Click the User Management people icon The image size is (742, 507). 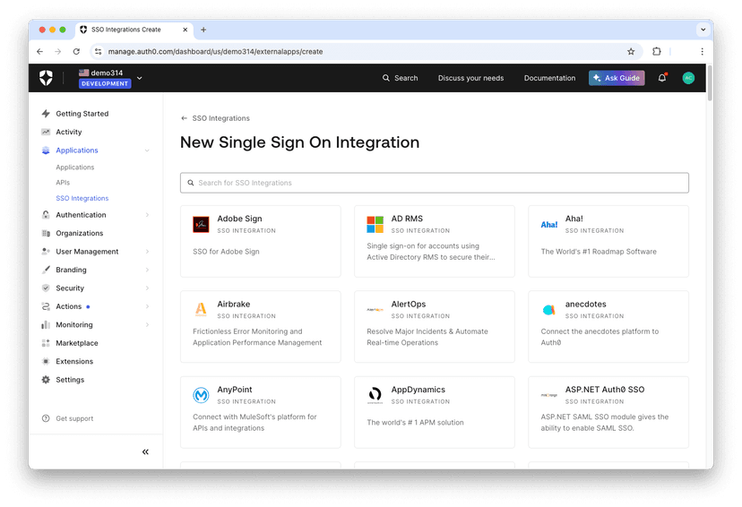click(46, 252)
